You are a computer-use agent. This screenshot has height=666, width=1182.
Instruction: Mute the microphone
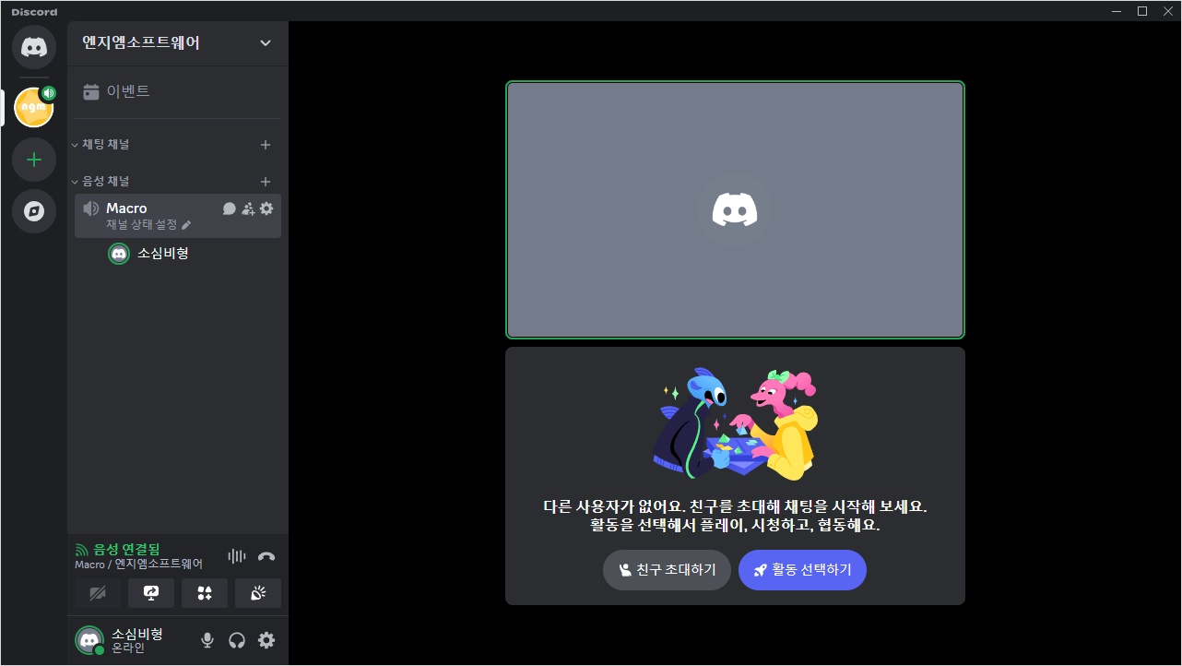point(207,640)
